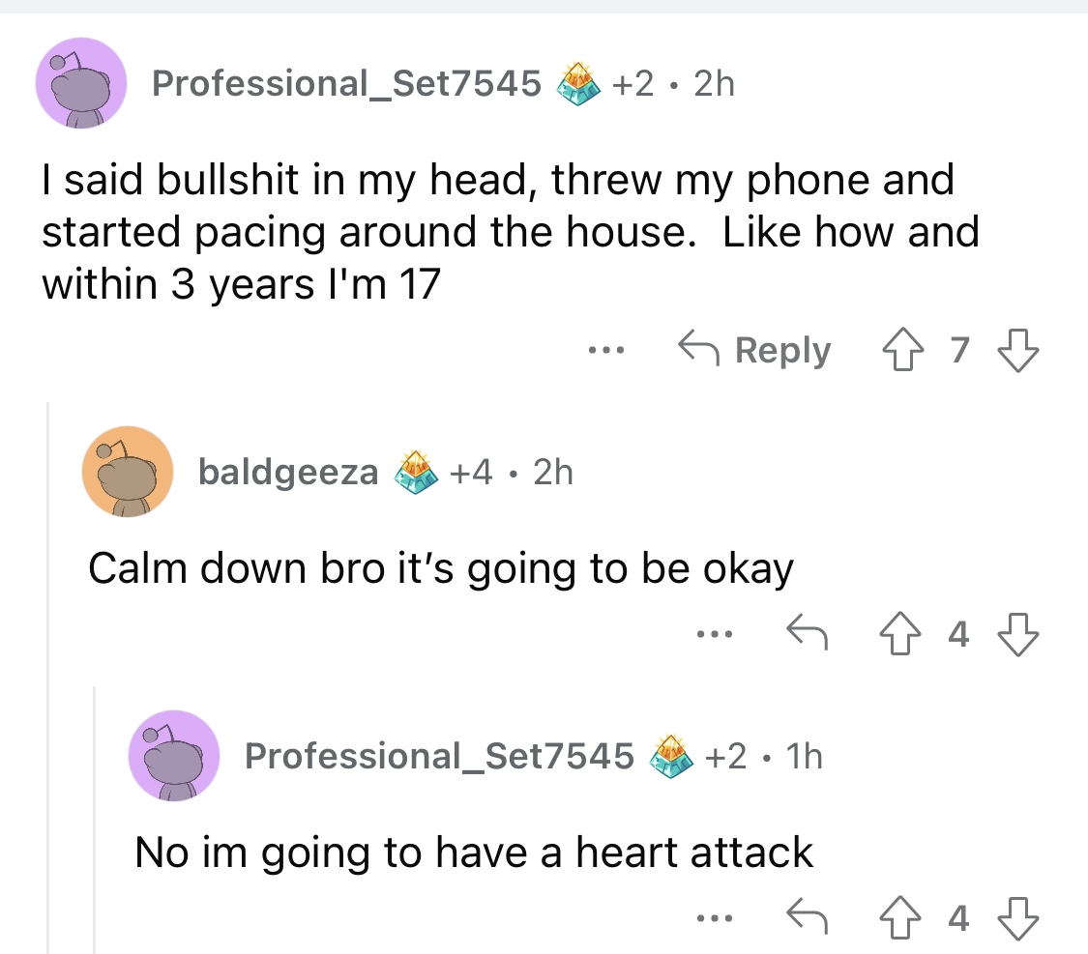Downvote the top comment with 7 points
1088x954 pixels.
coord(1018,350)
